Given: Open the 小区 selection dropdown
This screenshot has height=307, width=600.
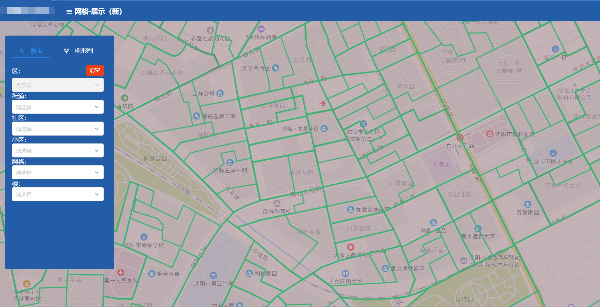Looking at the screenshot, I should point(58,151).
